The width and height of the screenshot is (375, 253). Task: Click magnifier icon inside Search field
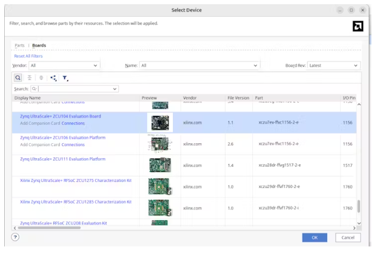click(35, 89)
